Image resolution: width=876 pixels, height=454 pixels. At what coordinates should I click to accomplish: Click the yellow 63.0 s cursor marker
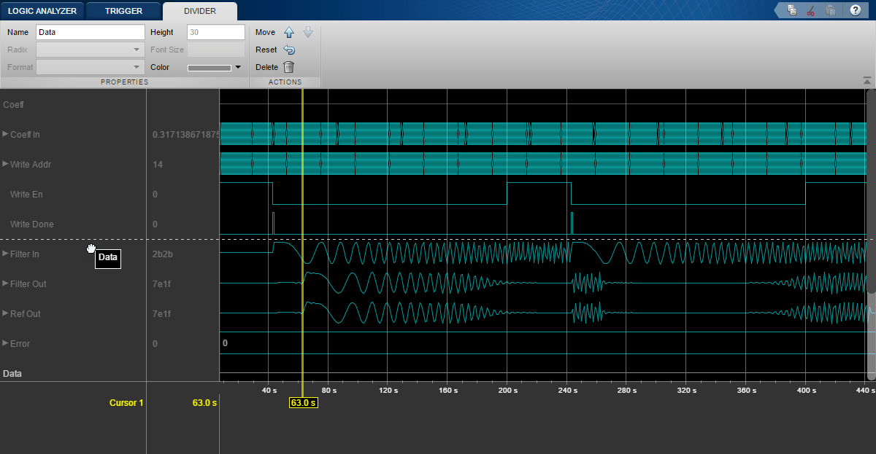(x=303, y=402)
